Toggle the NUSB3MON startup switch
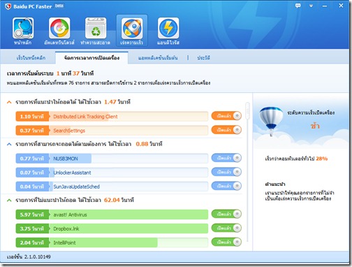This screenshot has height=267, width=352. coord(226,158)
